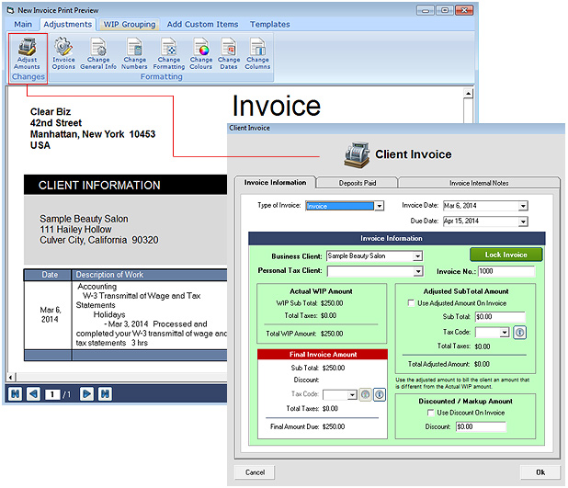Open the WIP Grouping tab
Viewport: 568px width, 488px height.
click(x=130, y=24)
